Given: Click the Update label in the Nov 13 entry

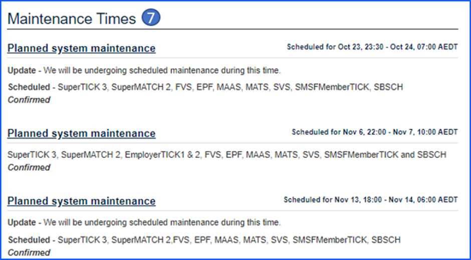Looking at the screenshot, I should point(22,222).
